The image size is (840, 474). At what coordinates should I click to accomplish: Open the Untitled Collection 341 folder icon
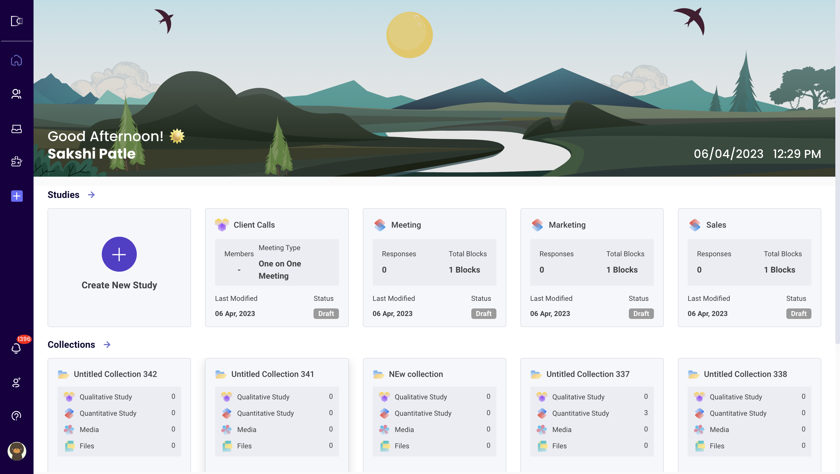point(221,374)
